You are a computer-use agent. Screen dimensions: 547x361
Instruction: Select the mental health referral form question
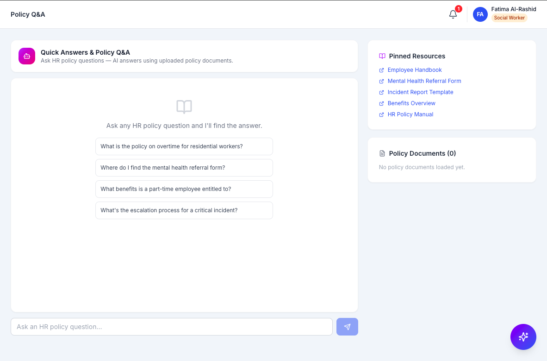coord(184,168)
